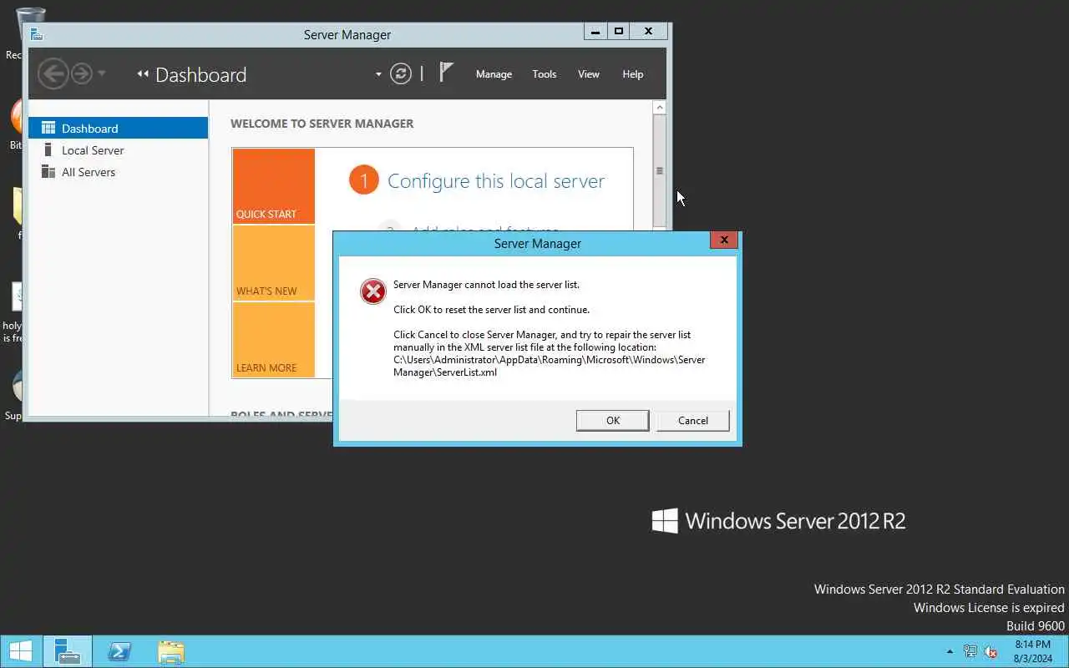Screen dimensions: 1069x668
Task: Open the Manage menu
Action: click(x=494, y=74)
